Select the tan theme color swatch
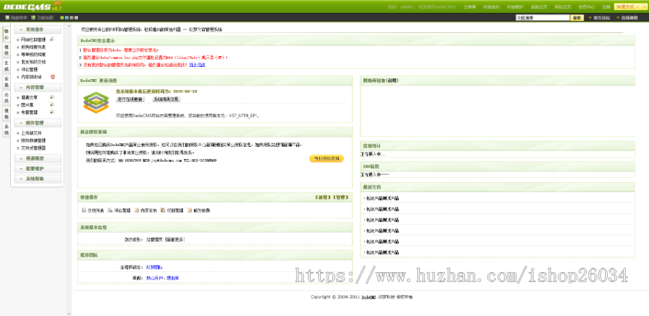Screen dimensions: 649x316 (71, 18)
